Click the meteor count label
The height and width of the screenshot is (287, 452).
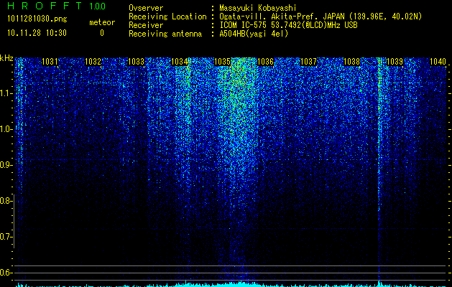(x=102, y=22)
